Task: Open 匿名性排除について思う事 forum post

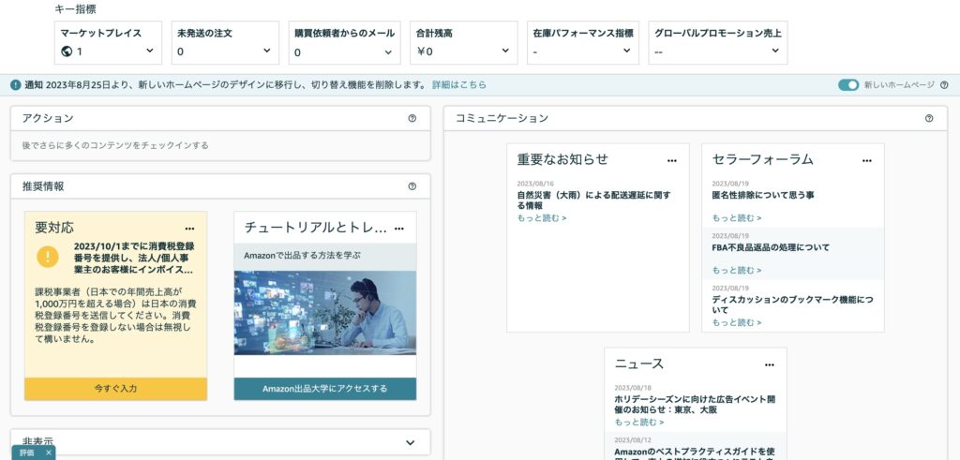Action: [x=763, y=195]
